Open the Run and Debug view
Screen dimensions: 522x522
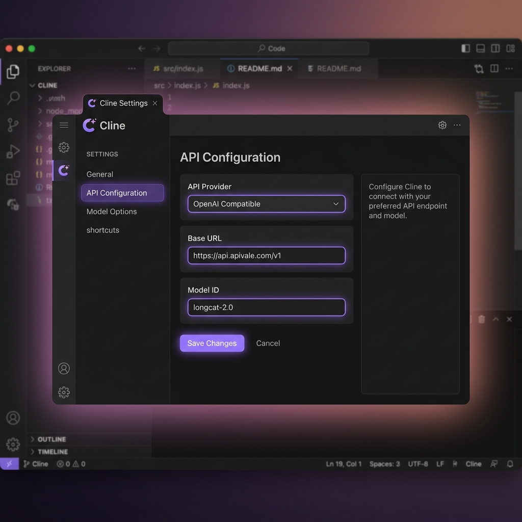click(13, 151)
